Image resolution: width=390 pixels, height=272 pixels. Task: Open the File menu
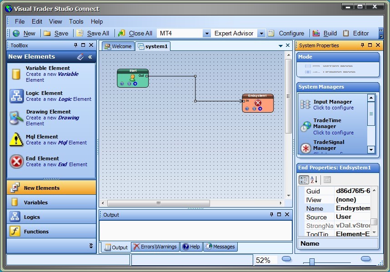20,22
